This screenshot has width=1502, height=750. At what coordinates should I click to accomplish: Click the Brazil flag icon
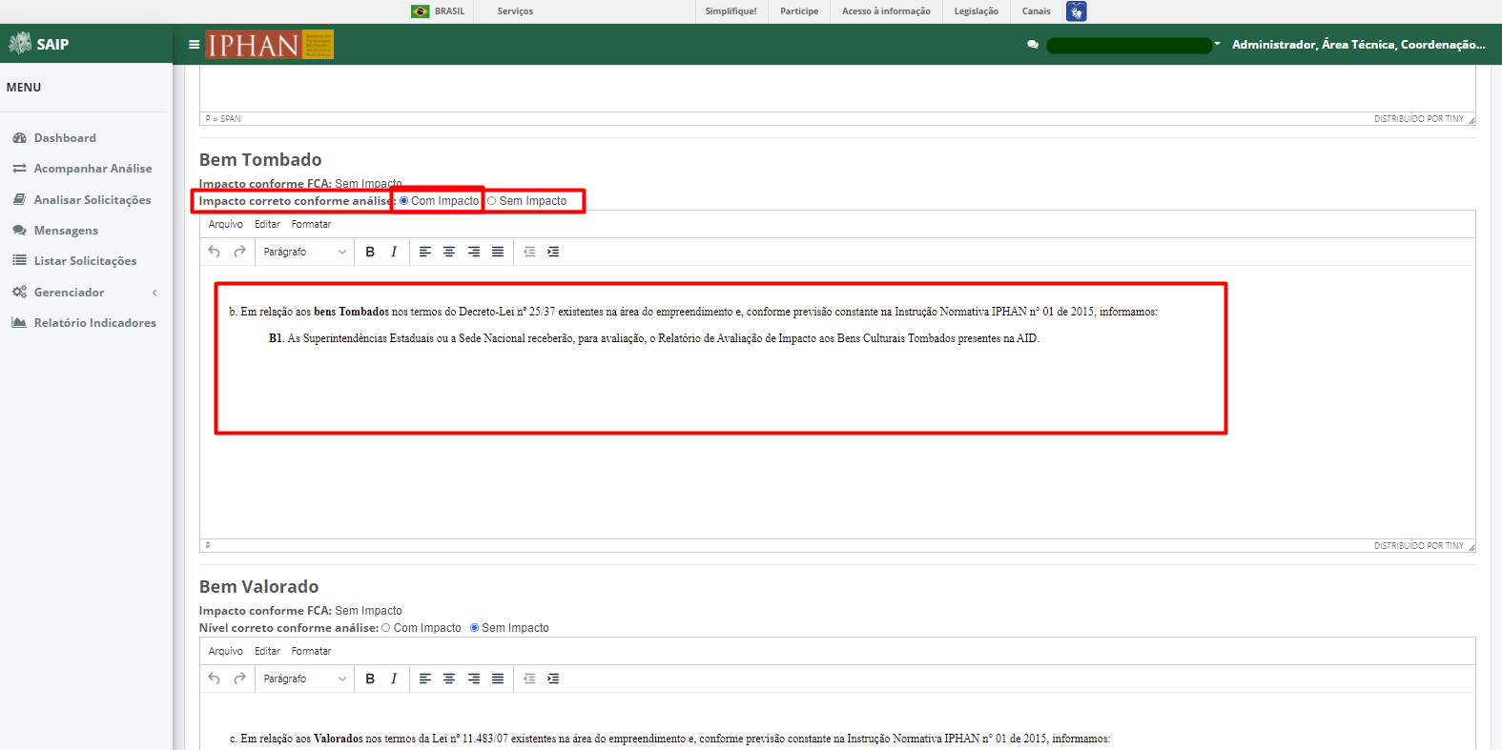420,11
